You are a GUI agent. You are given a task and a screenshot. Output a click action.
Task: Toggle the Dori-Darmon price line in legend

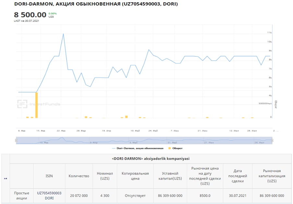[x=138, y=148]
